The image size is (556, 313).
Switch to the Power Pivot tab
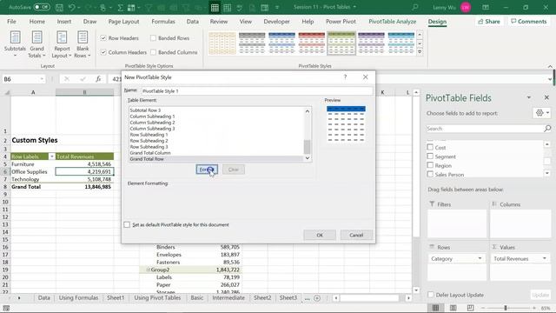341,22
